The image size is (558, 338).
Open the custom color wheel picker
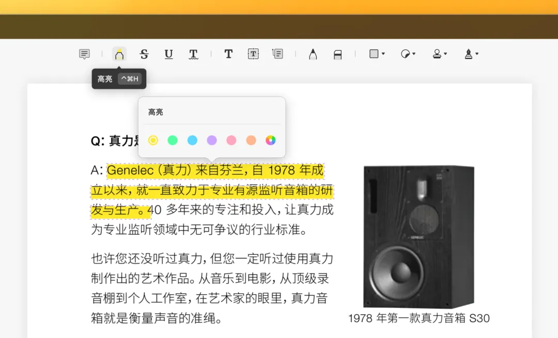pyautogui.click(x=270, y=140)
